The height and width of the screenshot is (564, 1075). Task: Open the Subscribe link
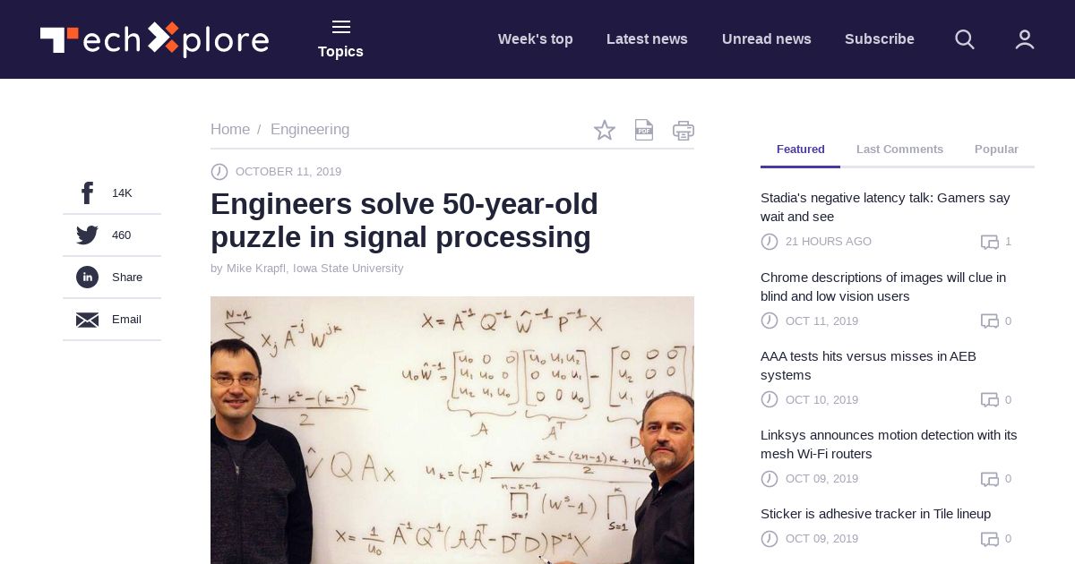tap(880, 39)
